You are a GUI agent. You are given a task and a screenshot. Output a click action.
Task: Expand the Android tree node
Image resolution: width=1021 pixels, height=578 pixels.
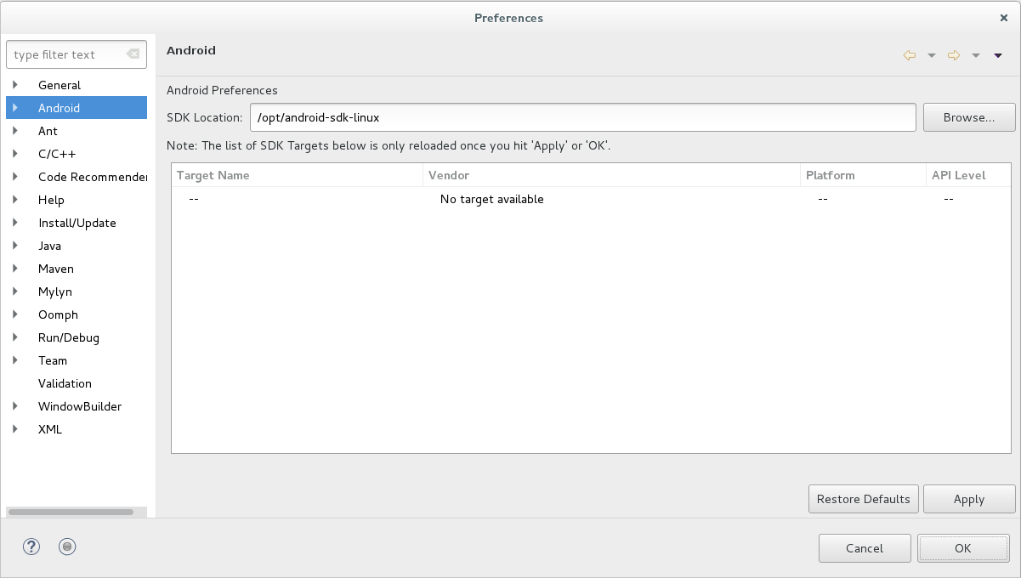point(15,108)
